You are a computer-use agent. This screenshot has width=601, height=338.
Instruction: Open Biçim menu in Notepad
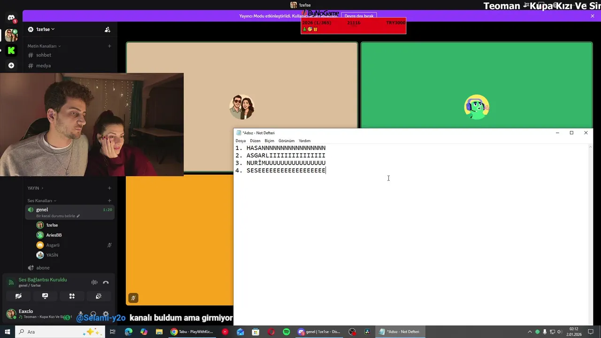pyautogui.click(x=269, y=141)
